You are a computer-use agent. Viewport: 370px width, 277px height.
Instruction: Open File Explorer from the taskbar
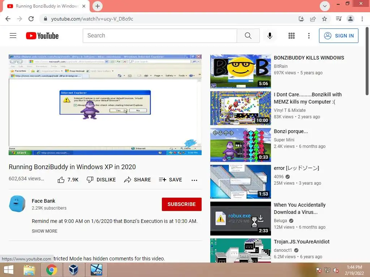(x=29, y=270)
